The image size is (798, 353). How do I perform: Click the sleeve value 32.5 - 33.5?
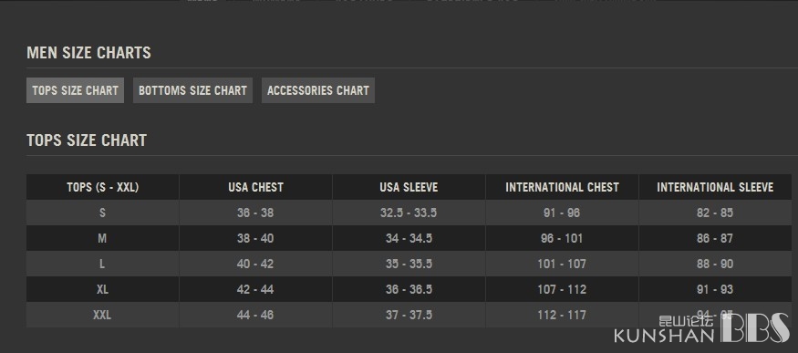pos(409,213)
